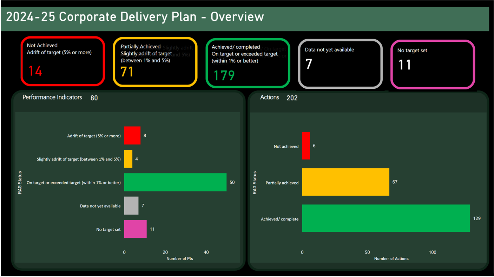The width and height of the screenshot is (494, 277).
Task: Click red Not achieved actions bar
Action: click(x=306, y=146)
